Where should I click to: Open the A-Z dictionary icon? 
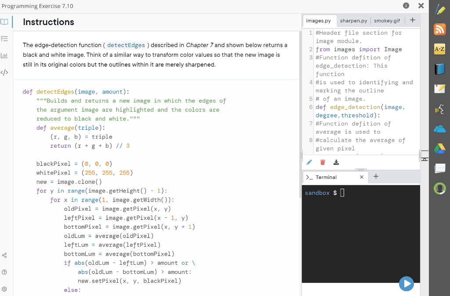pos(440,49)
